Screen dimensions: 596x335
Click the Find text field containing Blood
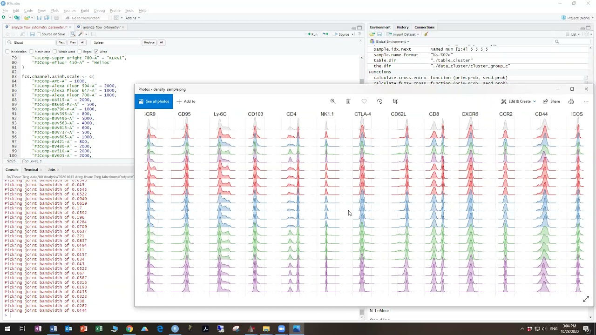pos(31,42)
